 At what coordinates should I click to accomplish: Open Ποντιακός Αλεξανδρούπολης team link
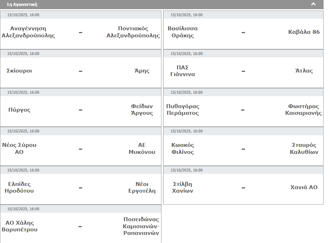click(x=133, y=32)
